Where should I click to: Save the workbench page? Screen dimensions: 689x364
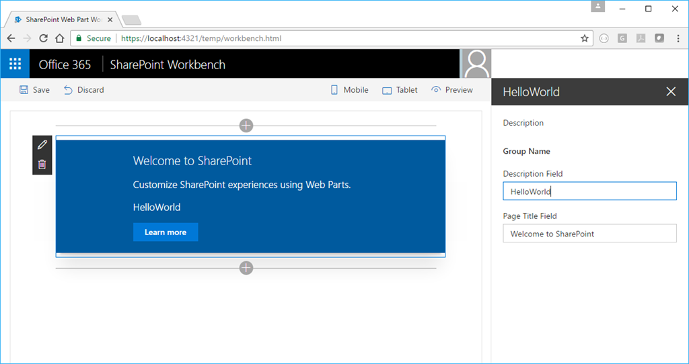click(34, 90)
